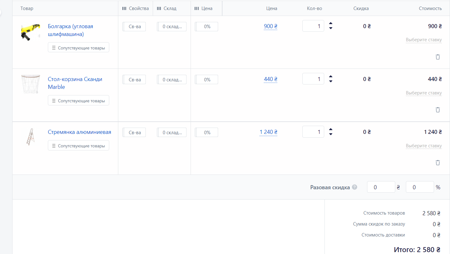The image size is (450, 254).
Task: Click 0% price type for Стремянка
Action: point(207,132)
